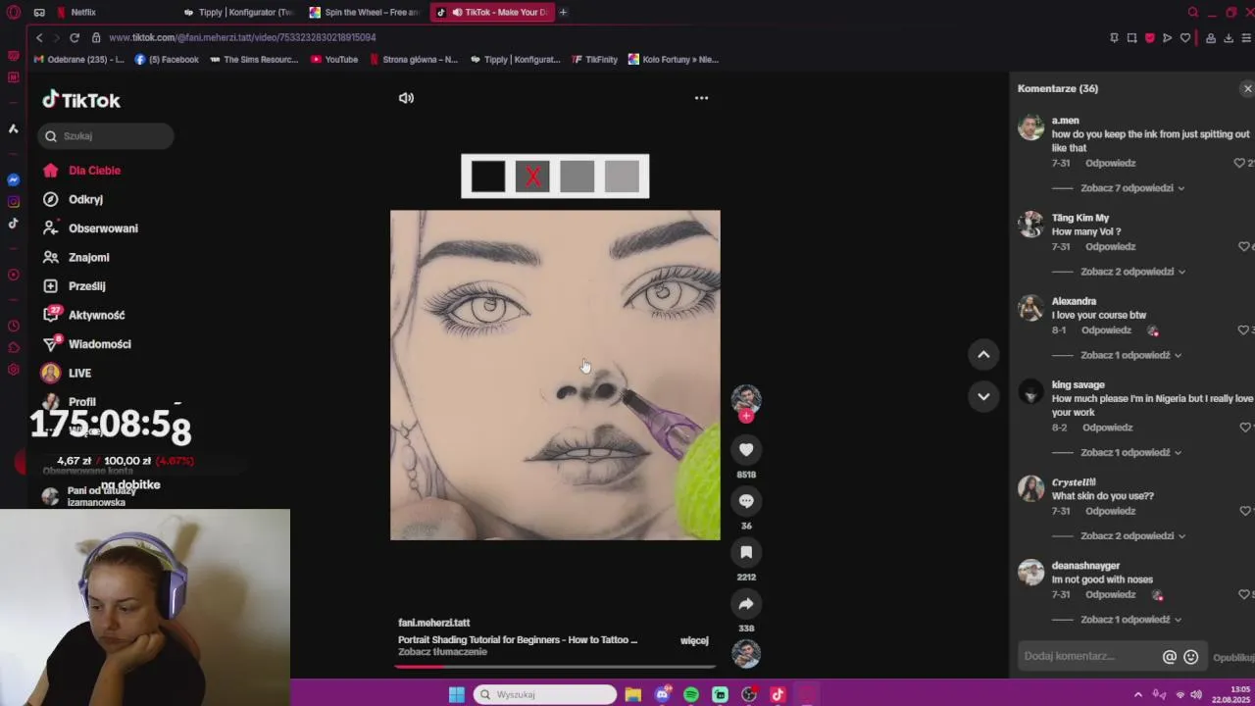
Task: Like the video with the heart icon
Action: [746, 449]
